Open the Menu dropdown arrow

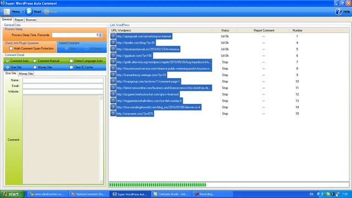tap(23, 12)
